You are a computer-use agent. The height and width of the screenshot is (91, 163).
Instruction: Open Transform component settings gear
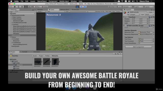coord(154,17)
